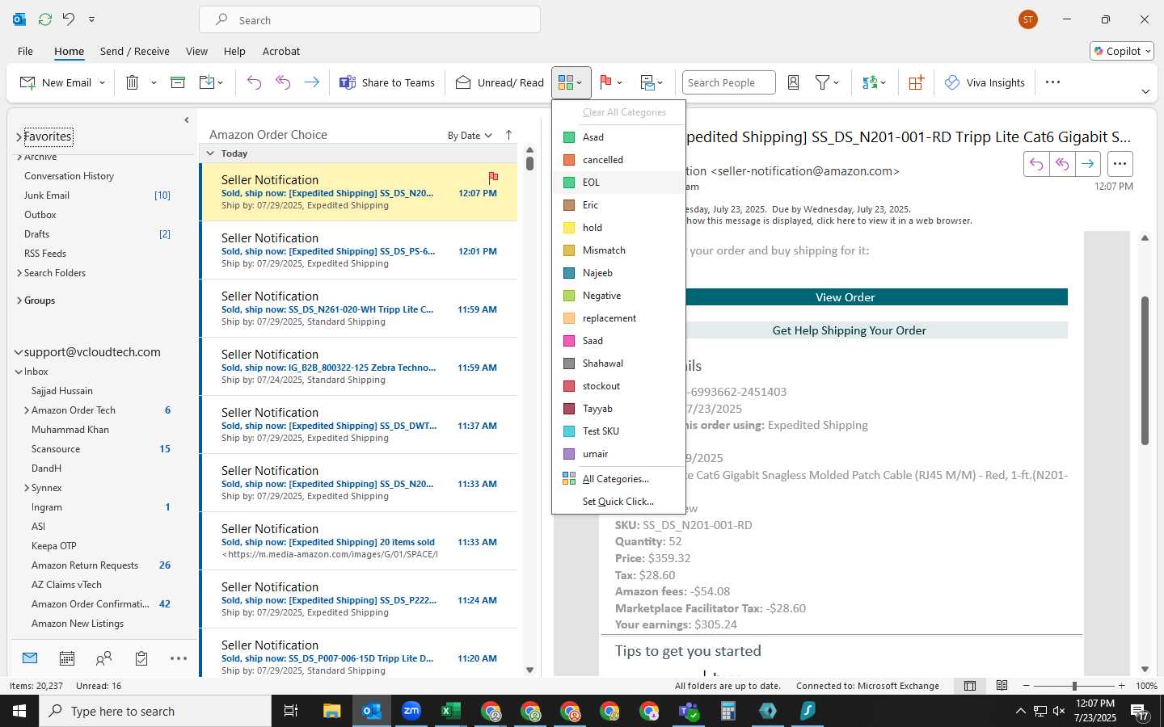Click the Copilot button
Viewport: 1164px width, 727px height.
(x=1122, y=51)
